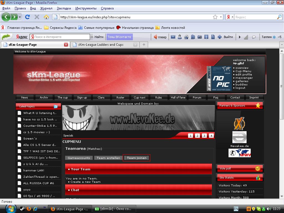Image resolution: width=284 pixels, height=213 pixels.
Task: Open the Закладки menu
Action: point(64,8)
